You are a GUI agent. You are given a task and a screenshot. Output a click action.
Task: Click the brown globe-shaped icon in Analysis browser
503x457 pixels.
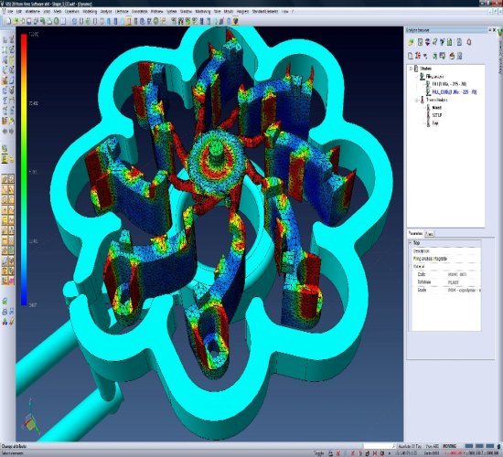(452, 56)
